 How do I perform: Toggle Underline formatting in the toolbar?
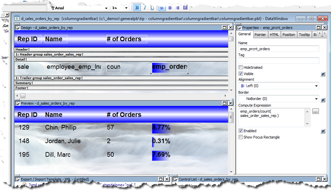point(152,8)
